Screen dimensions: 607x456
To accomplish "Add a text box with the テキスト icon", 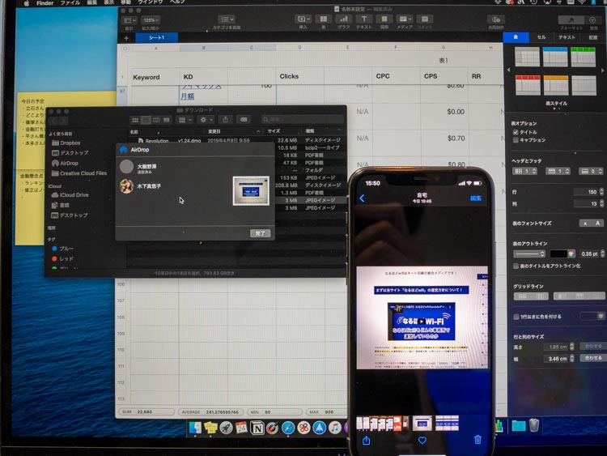I will coord(363,19).
